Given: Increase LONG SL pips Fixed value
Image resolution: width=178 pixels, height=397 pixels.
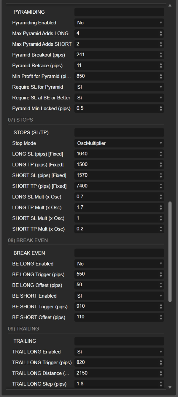Looking at the screenshot, I should tap(161, 152).
